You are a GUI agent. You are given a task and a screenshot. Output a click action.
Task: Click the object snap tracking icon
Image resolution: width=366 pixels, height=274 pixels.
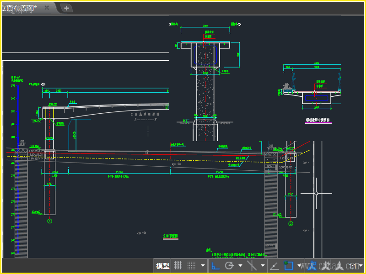click(x=274, y=265)
